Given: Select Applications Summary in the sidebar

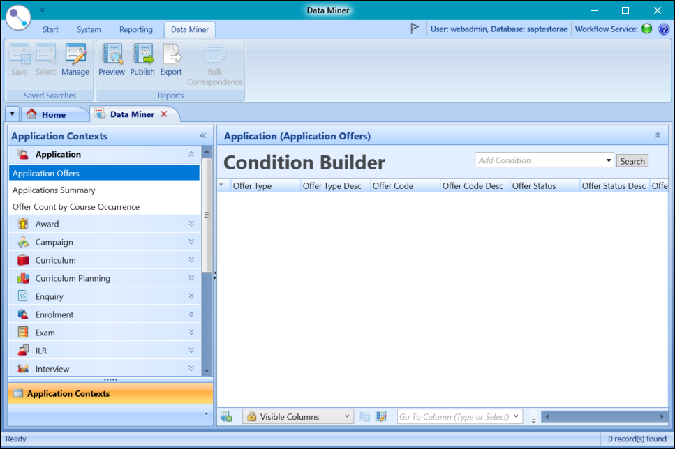Looking at the screenshot, I should [x=53, y=190].
